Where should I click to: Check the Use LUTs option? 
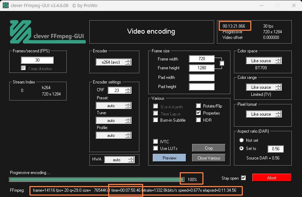155,148
